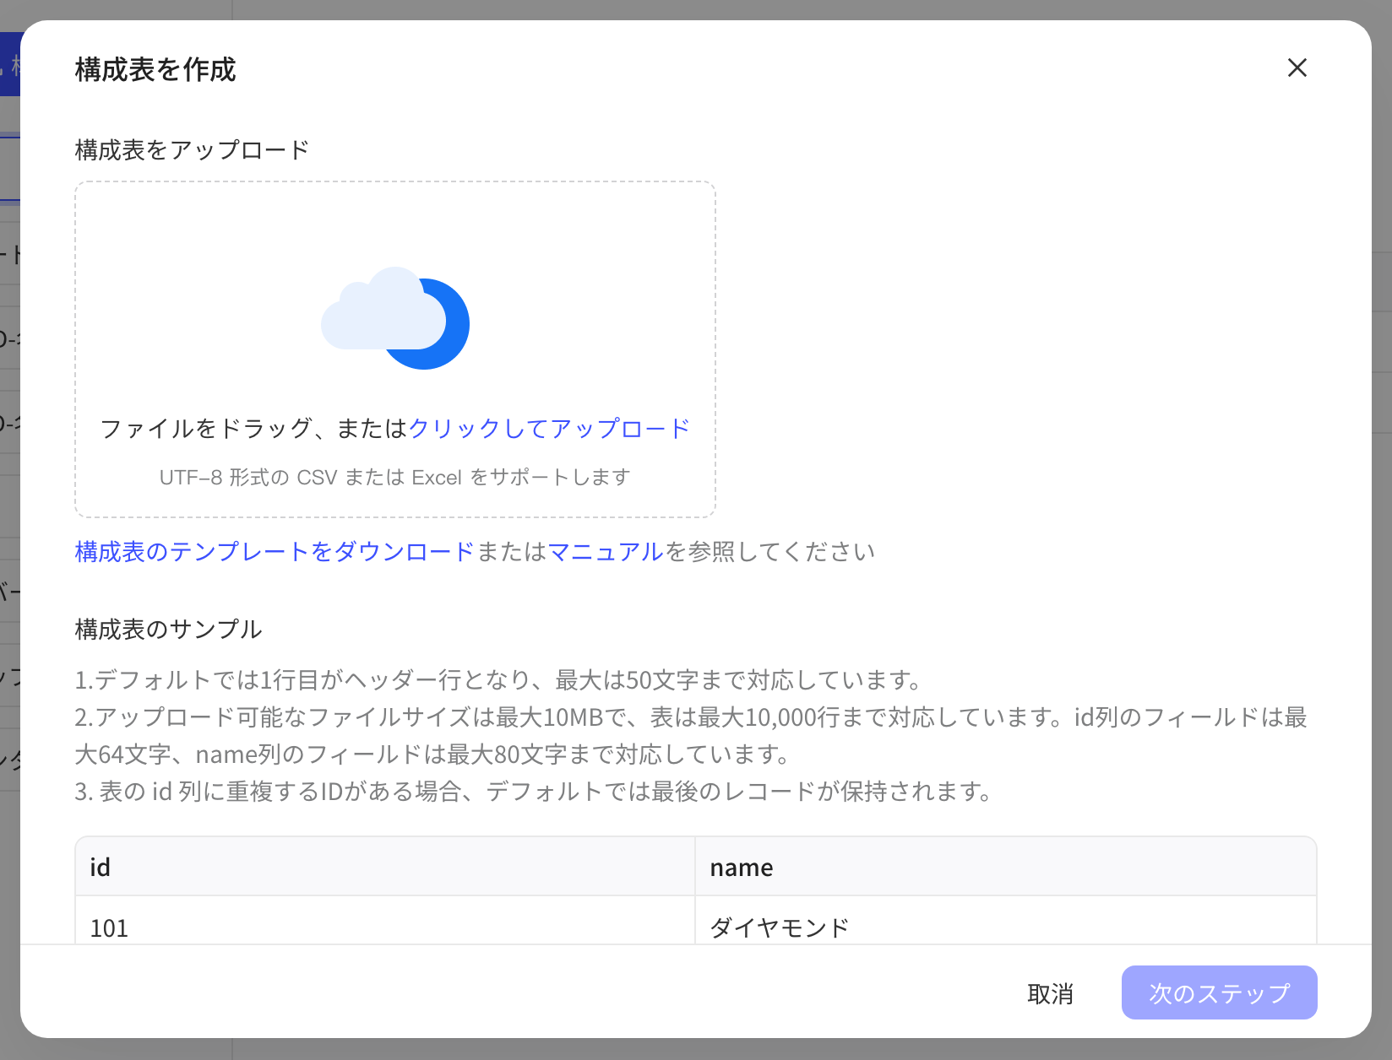Click the ファイルをドラッグ、または text
Image resolution: width=1392 pixels, height=1060 pixels.
(x=254, y=429)
